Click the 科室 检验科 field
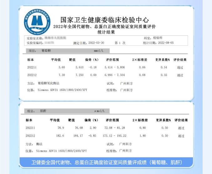The height and width of the screenshot is (174, 212). [158, 38]
